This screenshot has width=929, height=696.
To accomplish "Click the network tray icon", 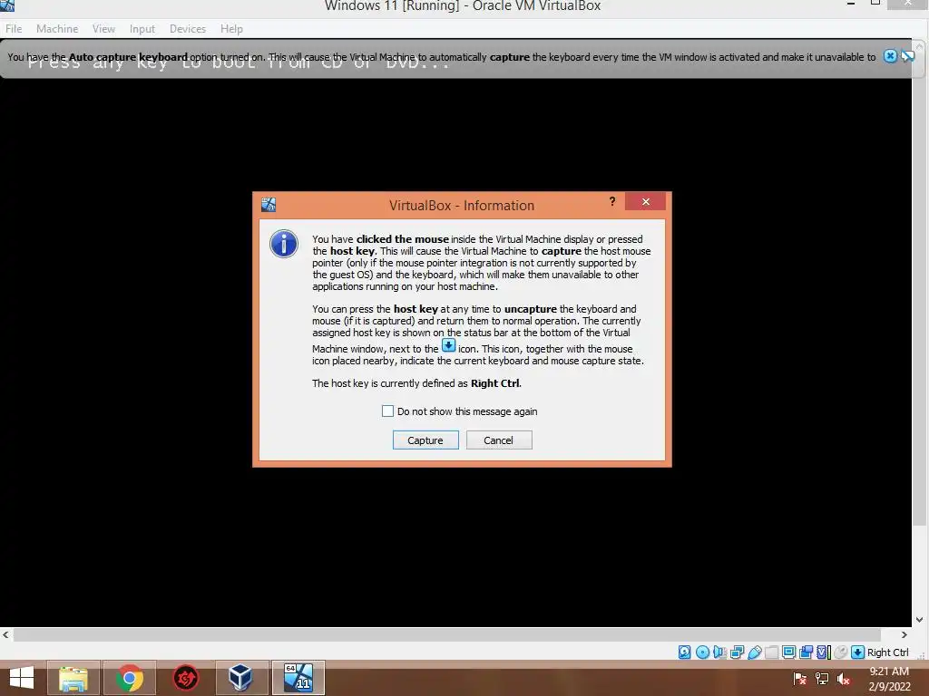I will [x=822, y=679].
